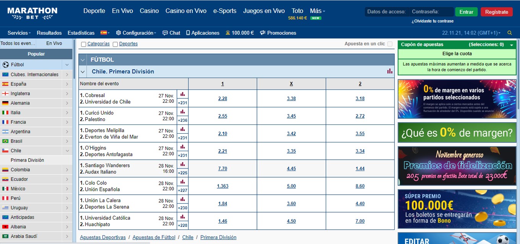Open statistics icon for Cobresal match

coord(182,94)
